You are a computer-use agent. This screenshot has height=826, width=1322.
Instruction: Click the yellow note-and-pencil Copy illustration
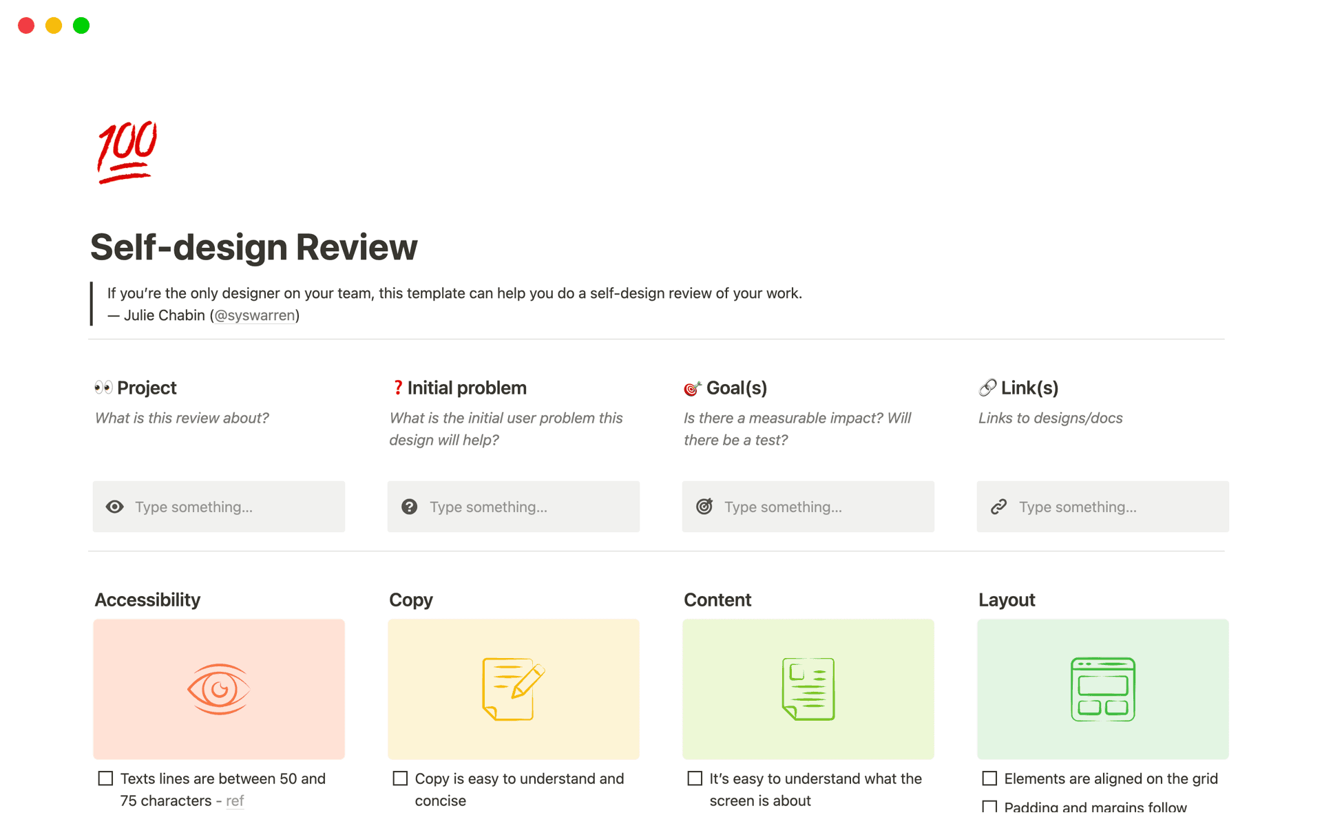(x=514, y=689)
